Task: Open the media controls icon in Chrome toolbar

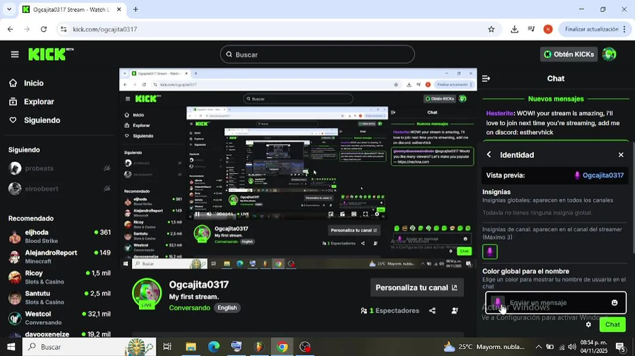Action: coord(531,29)
